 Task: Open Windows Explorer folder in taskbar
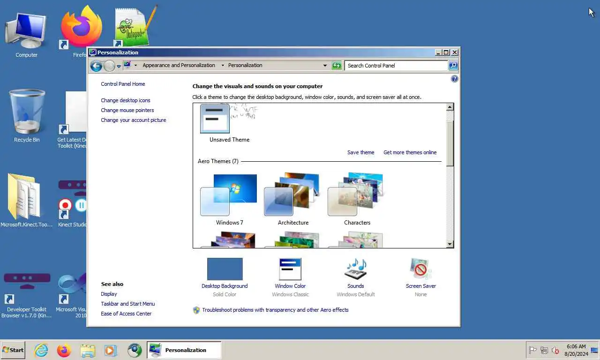88,350
